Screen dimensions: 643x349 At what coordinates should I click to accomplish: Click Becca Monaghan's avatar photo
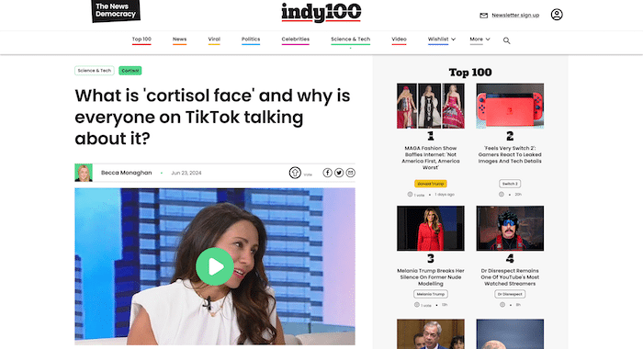click(84, 173)
